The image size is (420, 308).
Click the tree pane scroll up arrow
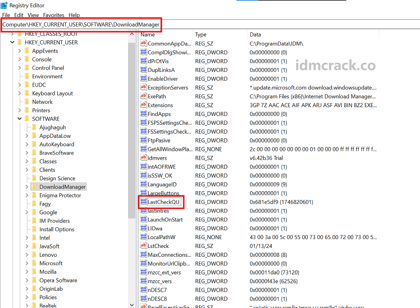pyautogui.click(x=131, y=34)
